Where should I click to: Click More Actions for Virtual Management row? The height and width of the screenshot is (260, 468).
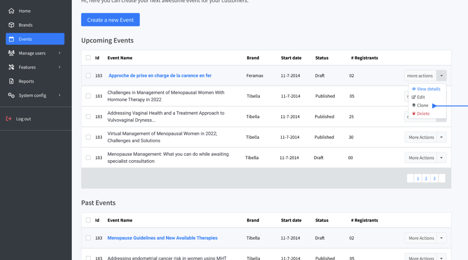click(x=421, y=137)
